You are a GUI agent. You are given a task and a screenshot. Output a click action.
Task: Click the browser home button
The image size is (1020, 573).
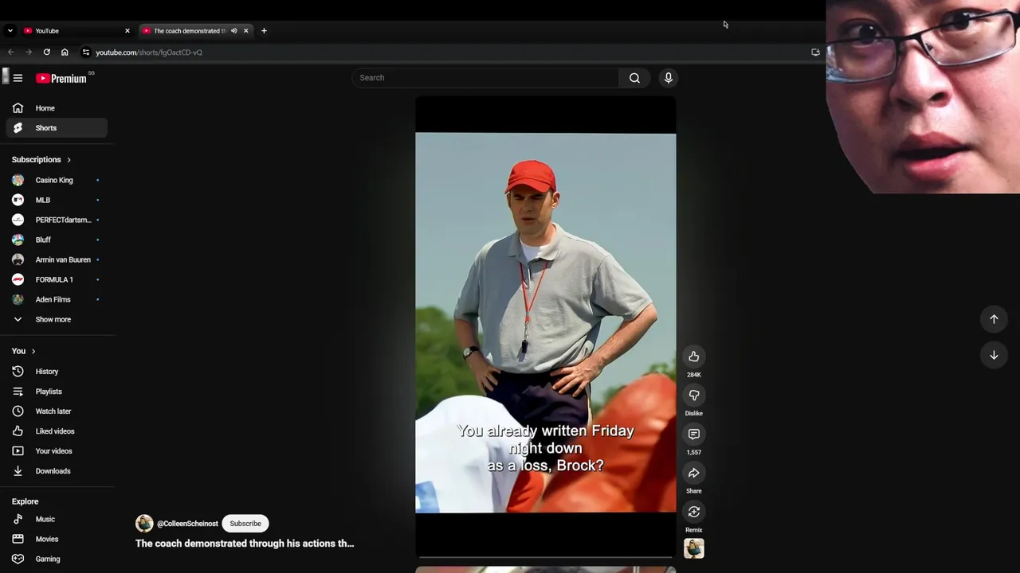coord(65,53)
